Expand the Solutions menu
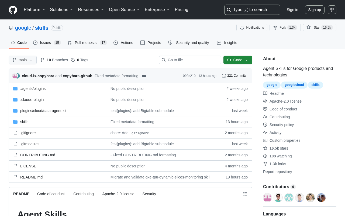Image resolution: width=345 pixels, height=216 pixels. tap(61, 10)
